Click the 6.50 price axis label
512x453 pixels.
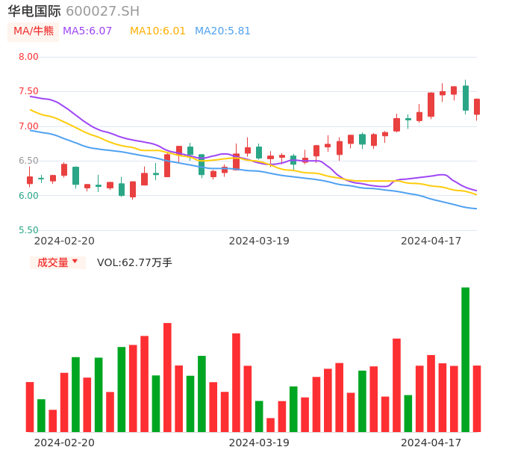(x=28, y=161)
